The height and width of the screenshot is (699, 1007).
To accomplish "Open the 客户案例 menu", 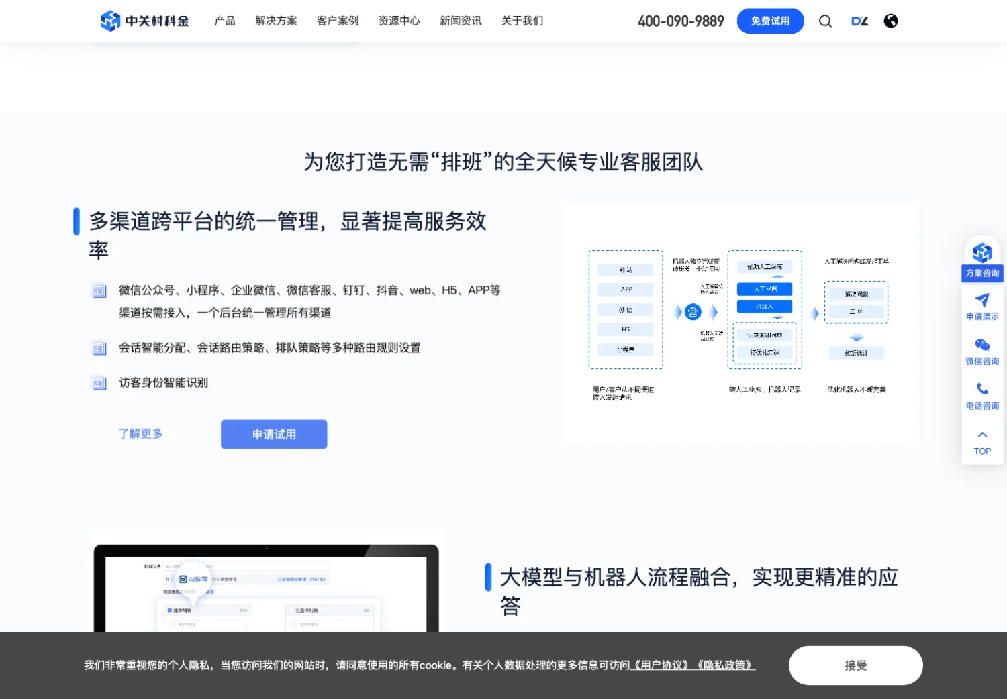I will pos(338,21).
